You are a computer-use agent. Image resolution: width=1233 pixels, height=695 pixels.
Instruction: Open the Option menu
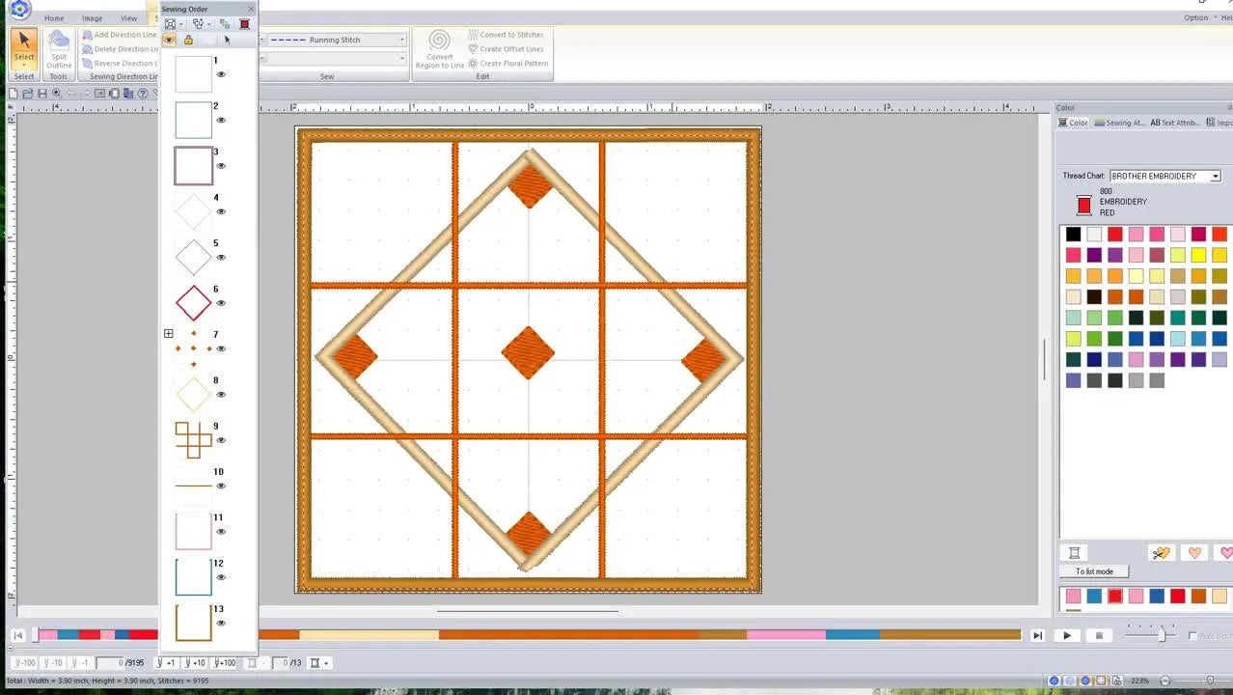(1196, 17)
